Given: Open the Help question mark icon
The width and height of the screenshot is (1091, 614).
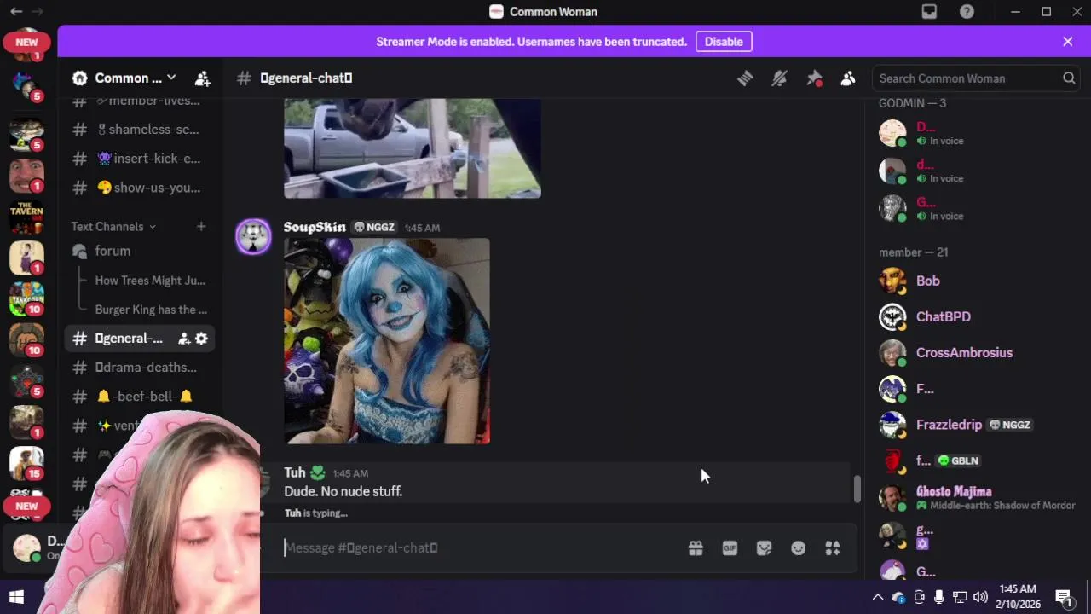Looking at the screenshot, I should [x=967, y=12].
